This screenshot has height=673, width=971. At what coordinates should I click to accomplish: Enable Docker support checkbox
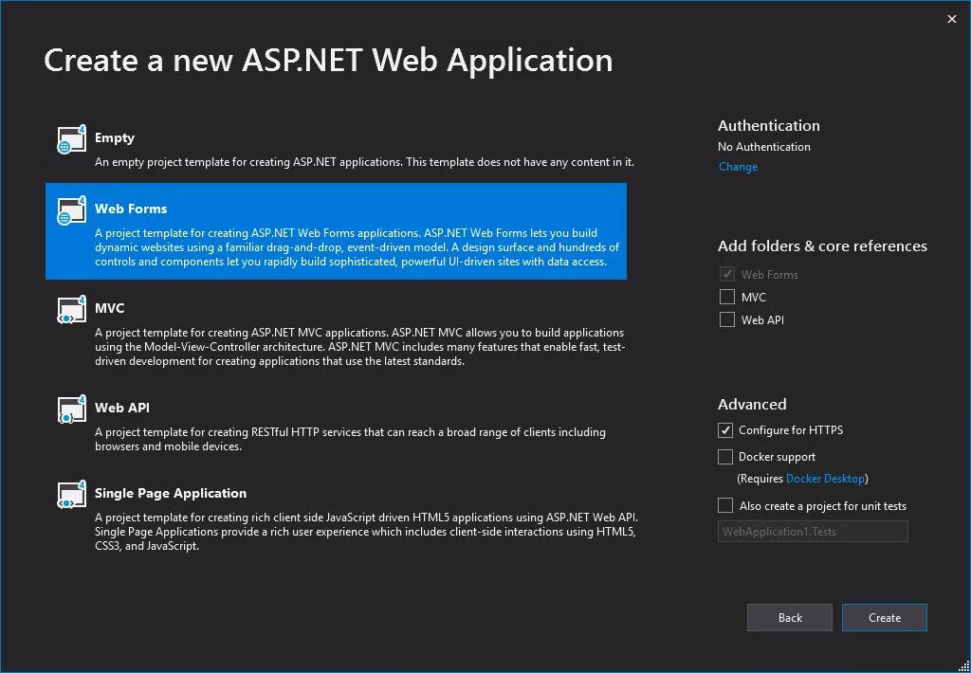click(x=725, y=457)
